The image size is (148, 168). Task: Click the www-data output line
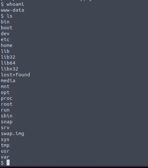(x=12, y=10)
